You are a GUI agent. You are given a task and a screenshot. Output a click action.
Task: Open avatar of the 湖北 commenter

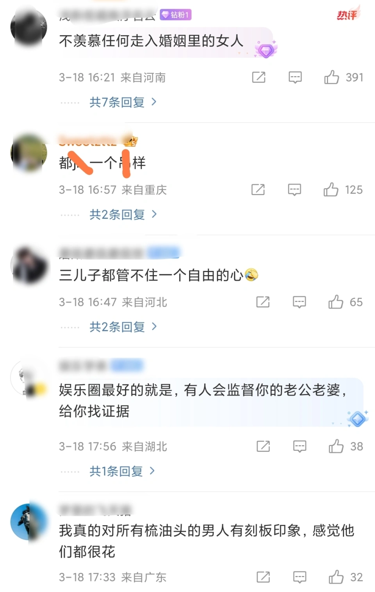(x=29, y=378)
